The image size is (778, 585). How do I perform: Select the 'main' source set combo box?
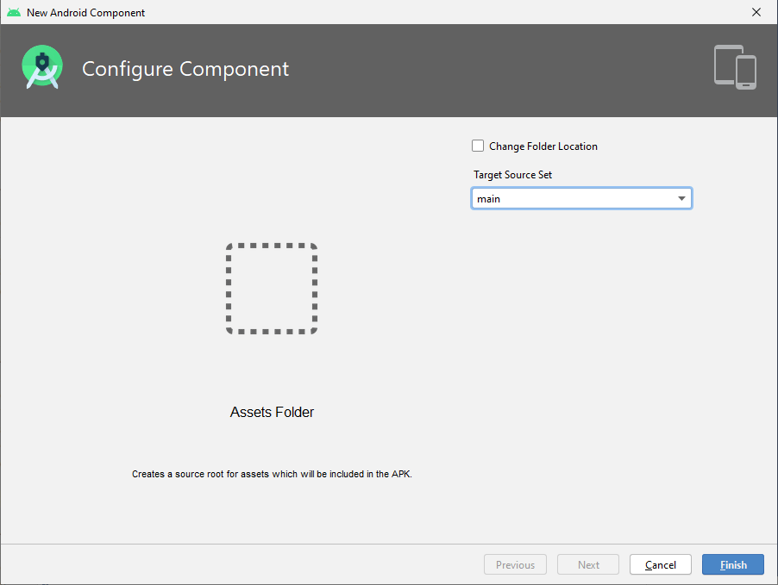pos(571,199)
